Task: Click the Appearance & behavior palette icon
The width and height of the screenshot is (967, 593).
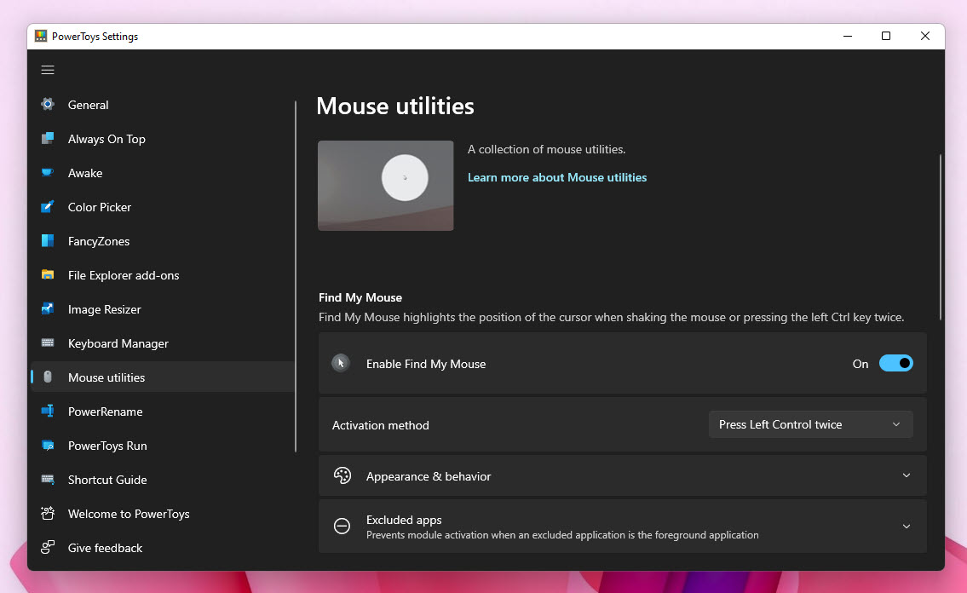Action: pos(342,475)
